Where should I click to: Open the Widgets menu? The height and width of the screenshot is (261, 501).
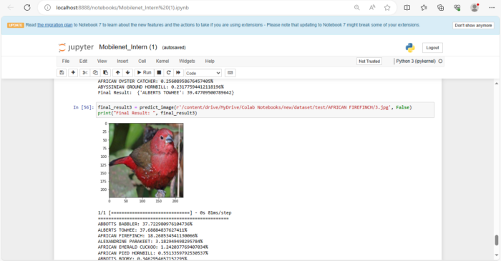pos(187,61)
